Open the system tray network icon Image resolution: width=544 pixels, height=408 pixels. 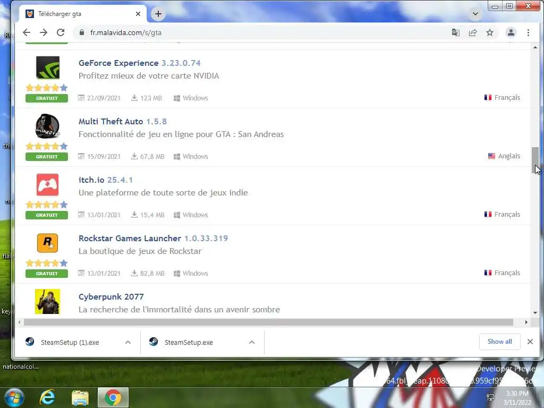[490, 397]
